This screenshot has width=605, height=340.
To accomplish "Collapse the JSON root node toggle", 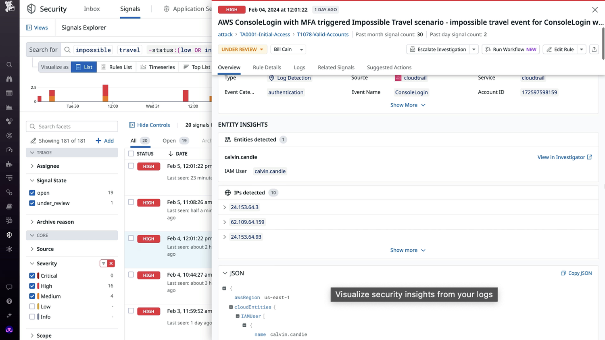I will (x=224, y=288).
